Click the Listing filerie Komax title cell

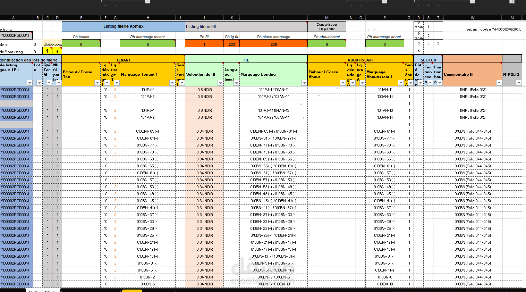coord(124,26)
